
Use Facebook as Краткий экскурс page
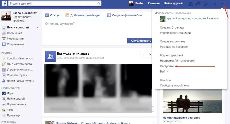tap(193, 18)
